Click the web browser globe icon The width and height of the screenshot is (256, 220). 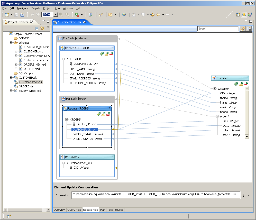click(124, 15)
